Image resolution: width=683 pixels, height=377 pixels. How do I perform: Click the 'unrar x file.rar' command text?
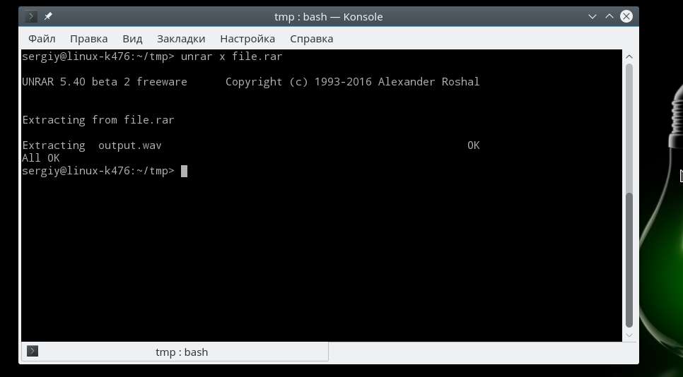[x=231, y=56]
